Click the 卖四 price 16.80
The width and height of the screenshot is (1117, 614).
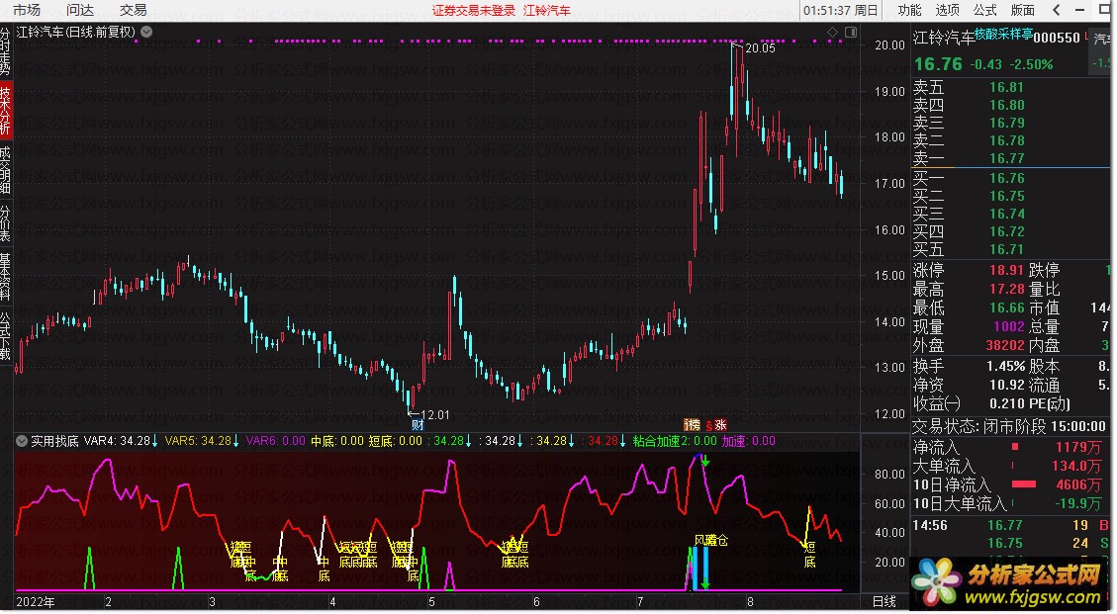click(1006, 105)
